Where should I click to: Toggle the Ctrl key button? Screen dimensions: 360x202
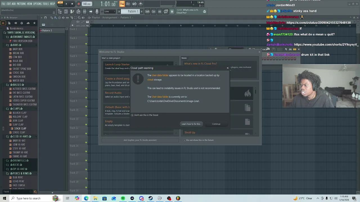click(x=154, y=12)
